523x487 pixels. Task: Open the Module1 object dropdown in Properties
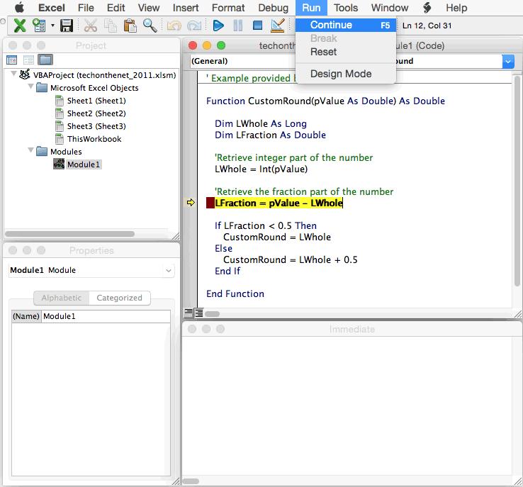point(168,270)
